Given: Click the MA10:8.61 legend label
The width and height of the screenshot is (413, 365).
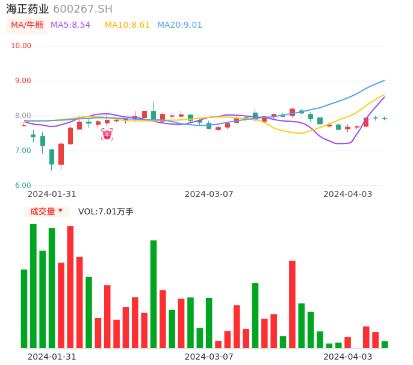Looking at the screenshot, I should point(127,25).
